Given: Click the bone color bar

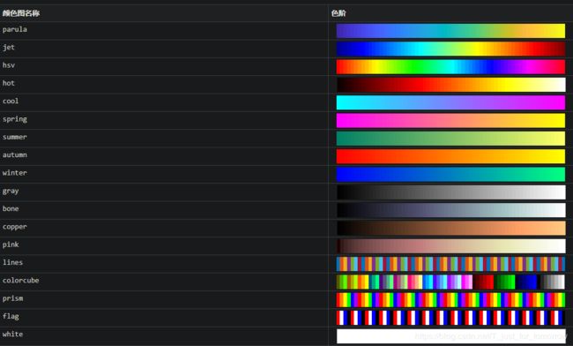Looking at the screenshot, I should (450, 210).
